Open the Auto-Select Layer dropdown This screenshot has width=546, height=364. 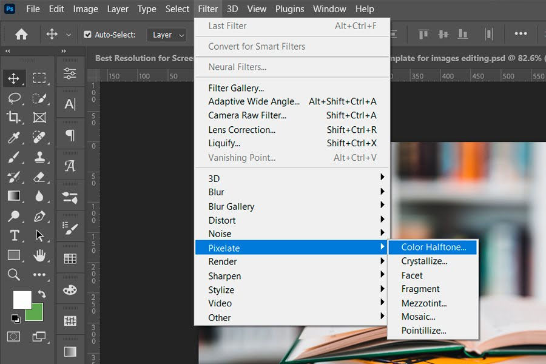pyautogui.click(x=167, y=35)
